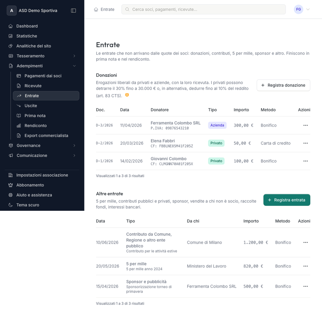Click the Governance scales icon

(x=11, y=146)
